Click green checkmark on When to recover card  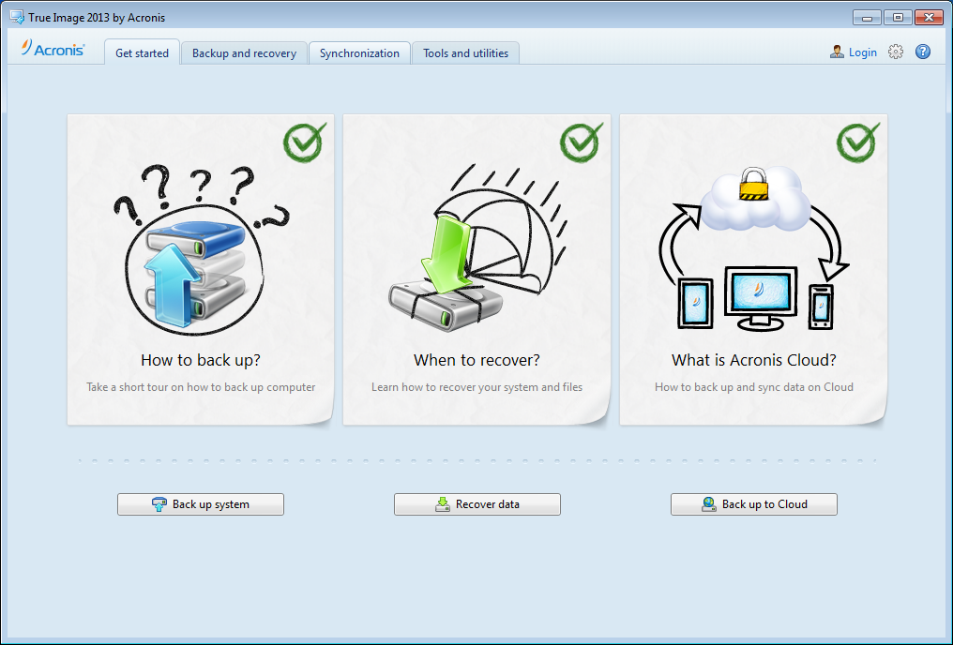[x=581, y=142]
